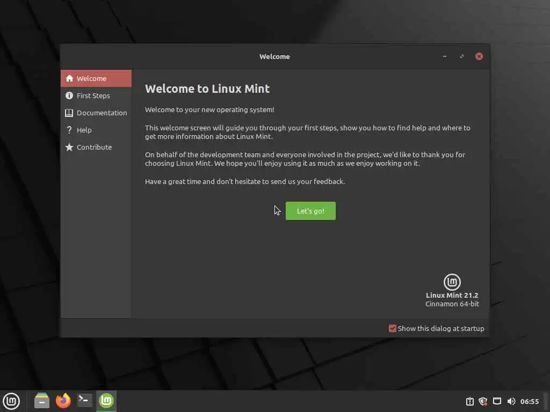550x412 pixels.
Task: Click the Welcome title in the titlebar
Action: pyautogui.click(x=274, y=56)
